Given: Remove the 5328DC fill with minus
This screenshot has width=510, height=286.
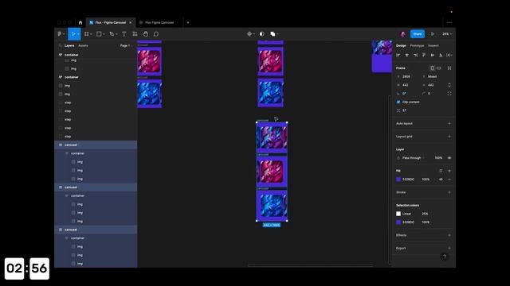Looking at the screenshot, I should 449,180.
